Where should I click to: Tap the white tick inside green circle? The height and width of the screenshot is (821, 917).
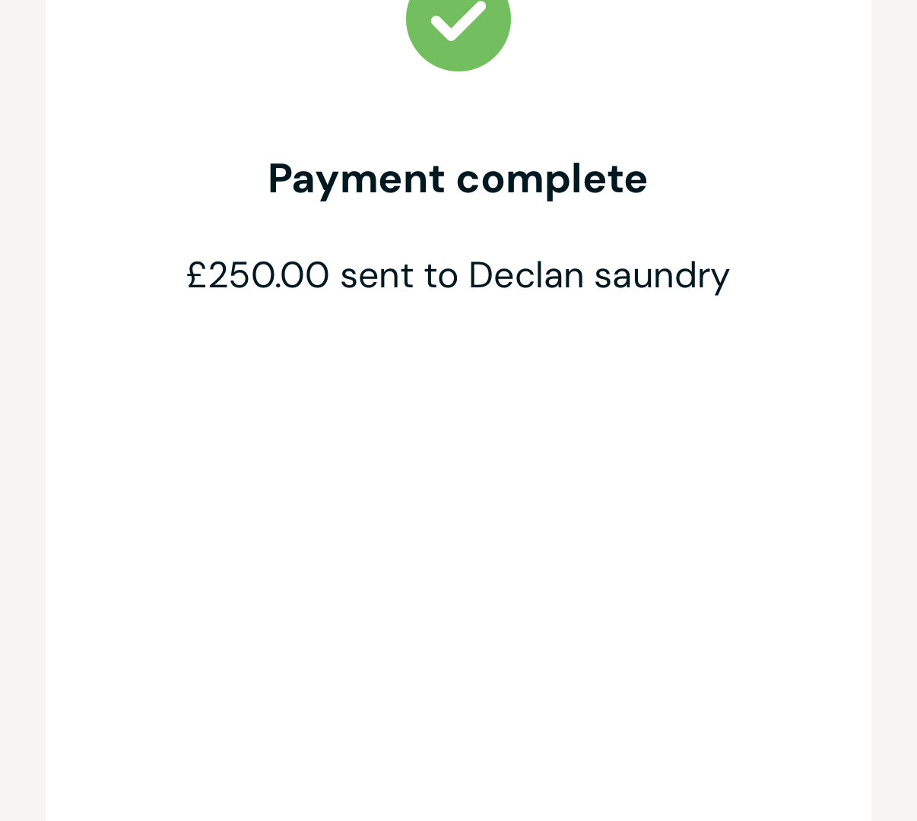click(x=458, y=21)
